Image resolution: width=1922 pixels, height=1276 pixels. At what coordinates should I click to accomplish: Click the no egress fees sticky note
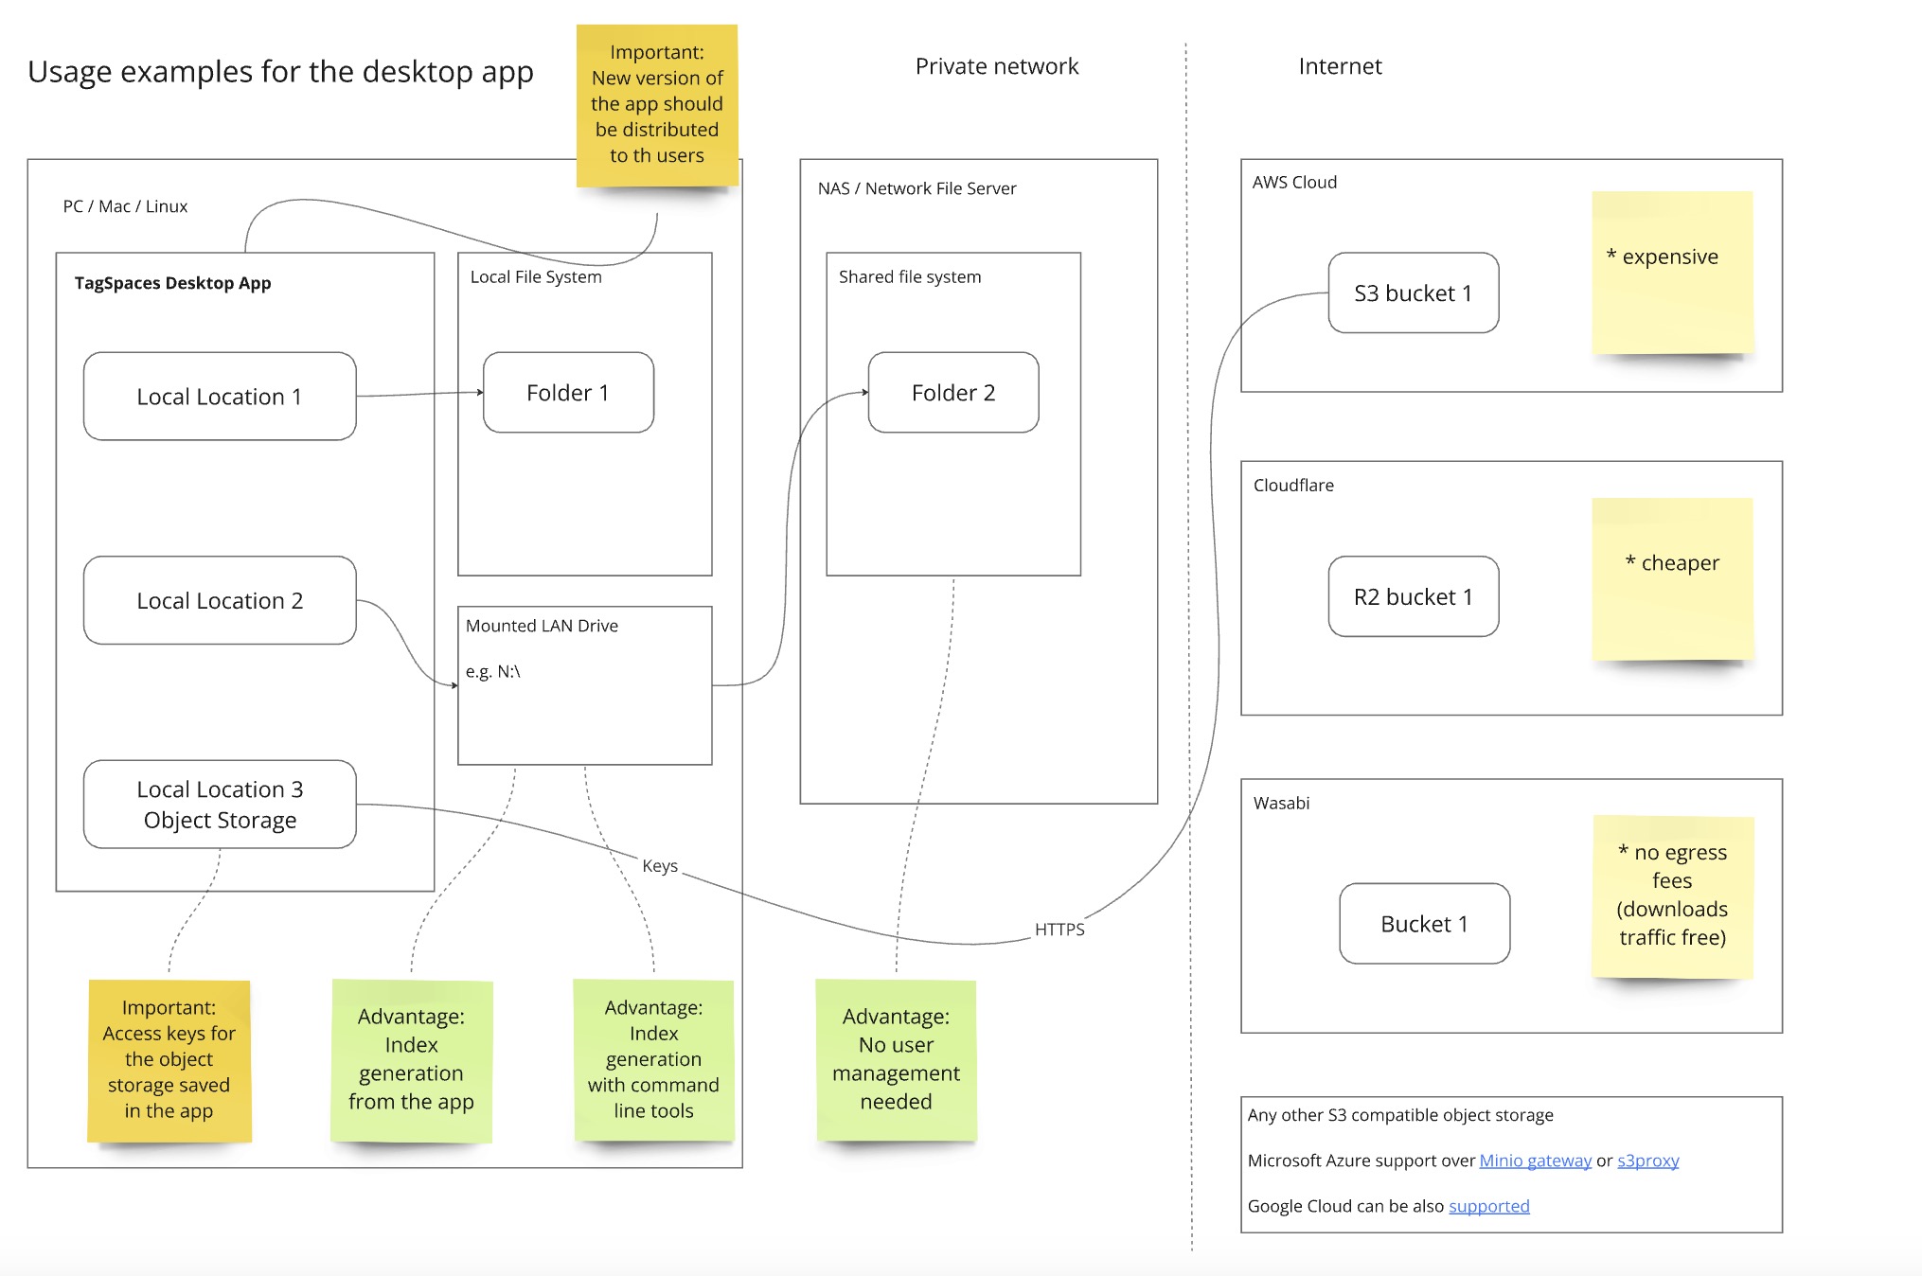(1673, 895)
